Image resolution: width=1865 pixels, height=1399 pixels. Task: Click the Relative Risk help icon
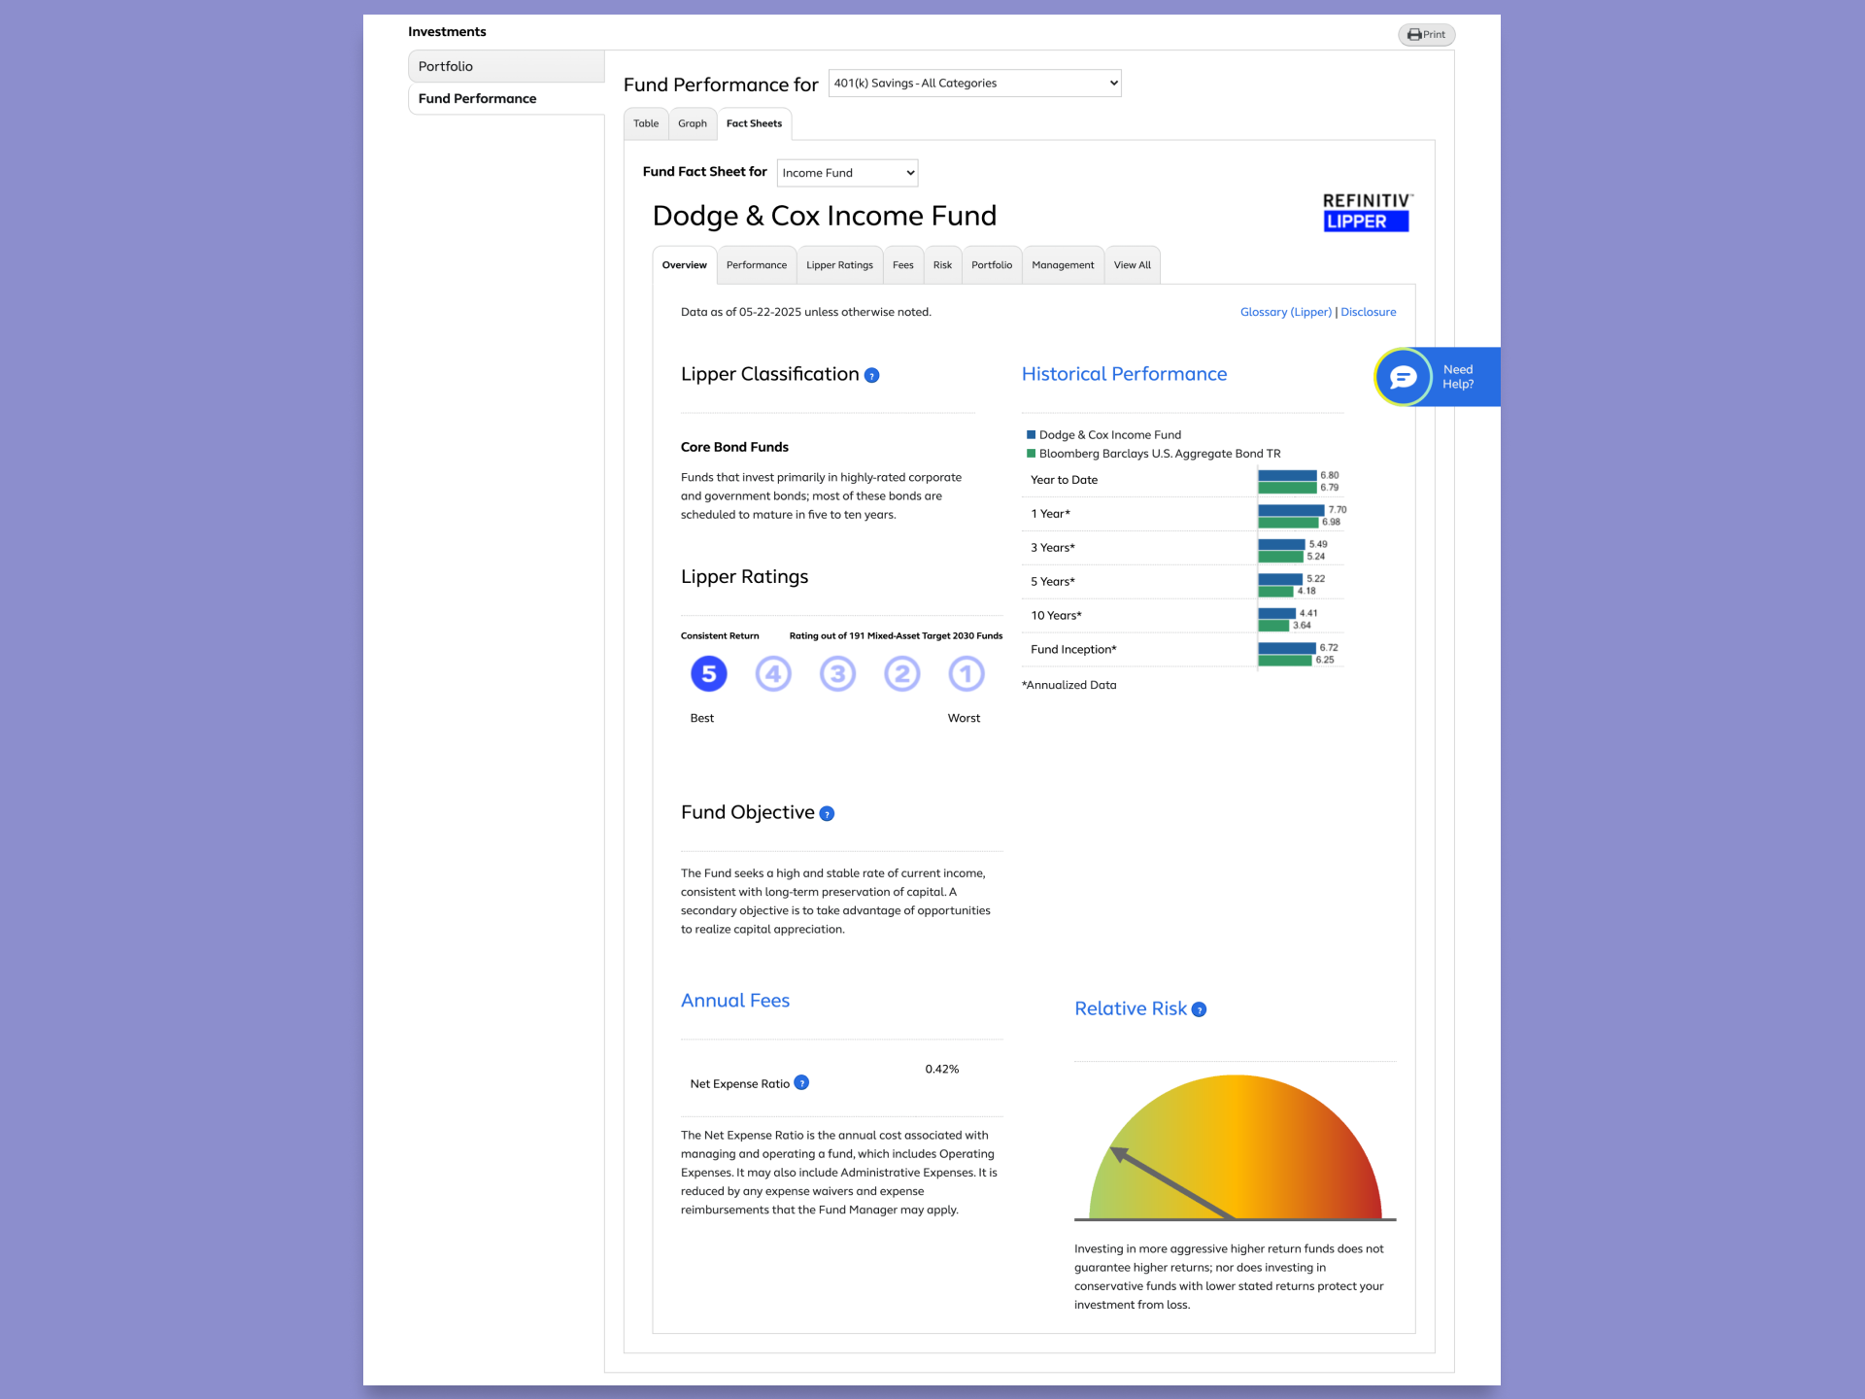1200,1010
